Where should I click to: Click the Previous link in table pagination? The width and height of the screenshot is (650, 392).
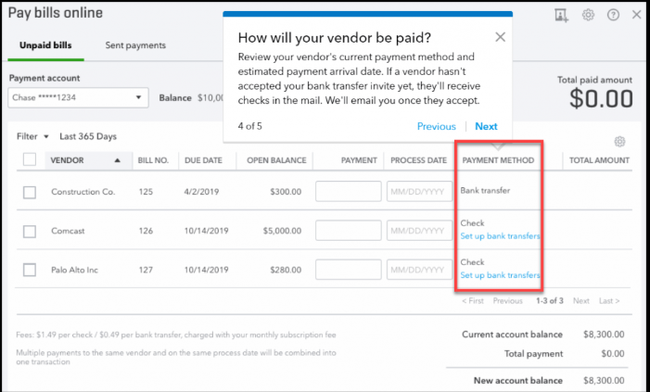click(508, 301)
